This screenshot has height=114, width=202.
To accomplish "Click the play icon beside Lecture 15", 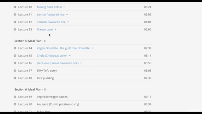I will (15, 56).
